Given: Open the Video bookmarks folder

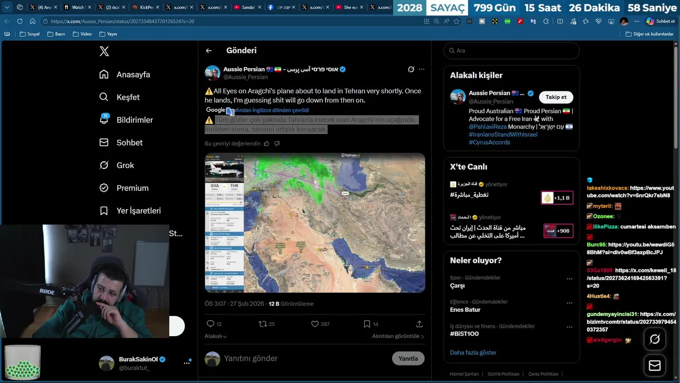Looking at the screenshot, I should pos(82,34).
